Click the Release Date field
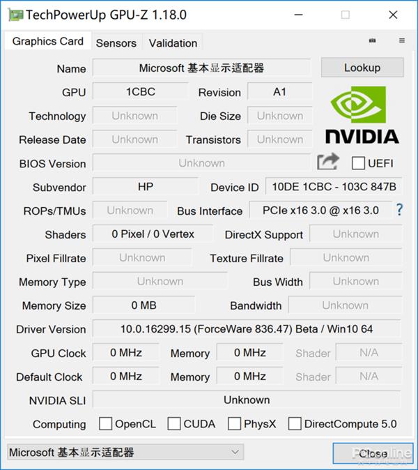This screenshot has height=470, width=418. tap(134, 139)
